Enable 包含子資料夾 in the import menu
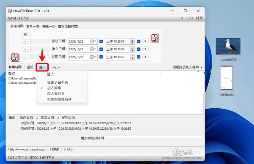 [62, 82]
